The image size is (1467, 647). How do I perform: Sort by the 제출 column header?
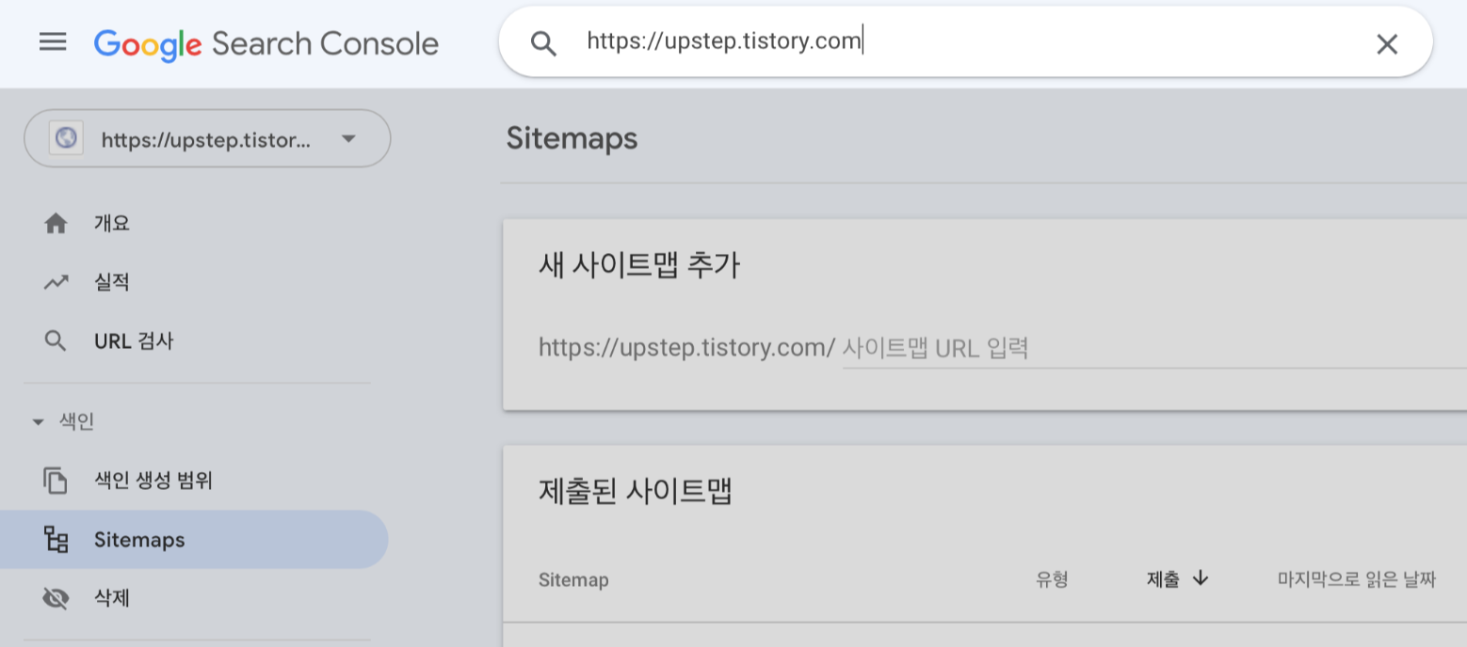point(1163,579)
